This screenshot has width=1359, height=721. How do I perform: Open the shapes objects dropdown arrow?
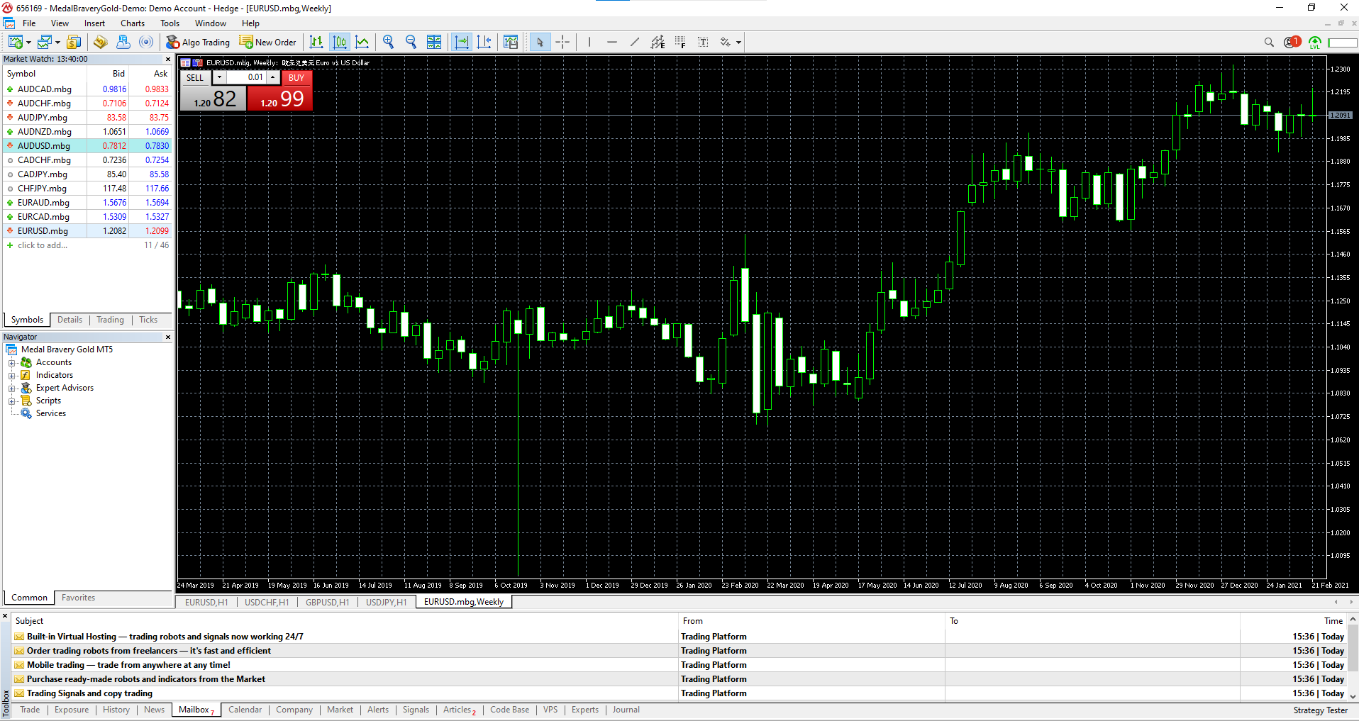click(738, 42)
